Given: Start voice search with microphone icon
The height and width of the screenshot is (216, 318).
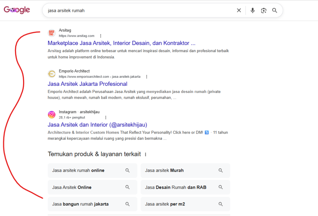Looking at the screenshot, I should (252, 10).
